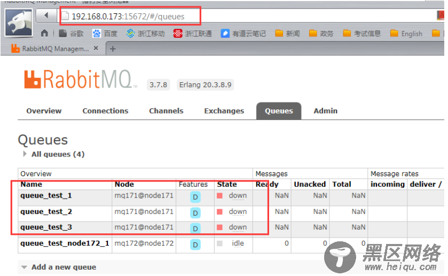Expand the All queues (4) section
Viewport: 448px width, 276px height.
click(54, 154)
